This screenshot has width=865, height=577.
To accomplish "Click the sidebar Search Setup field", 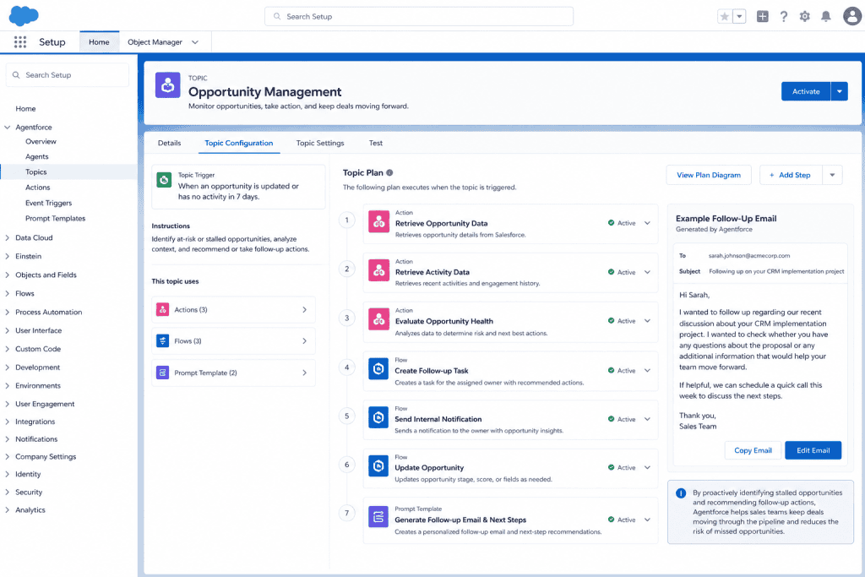I will point(68,75).
